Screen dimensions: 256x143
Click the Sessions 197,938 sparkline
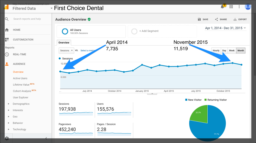76,114
